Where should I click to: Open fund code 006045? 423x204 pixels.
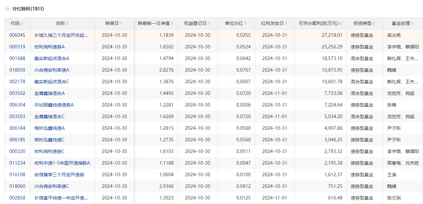point(17,35)
